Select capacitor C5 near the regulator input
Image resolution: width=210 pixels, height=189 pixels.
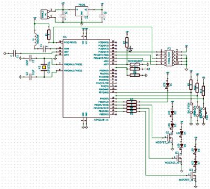click(62, 16)
